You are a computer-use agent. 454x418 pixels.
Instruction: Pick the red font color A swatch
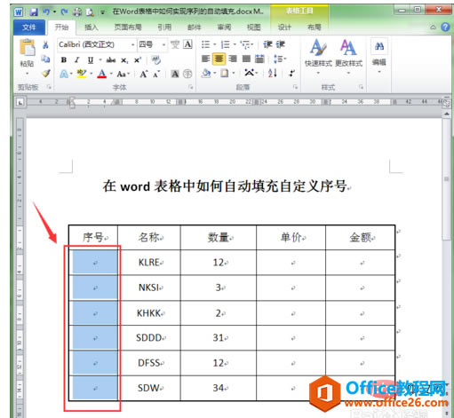pyautogui.click(x=101, y=74)
